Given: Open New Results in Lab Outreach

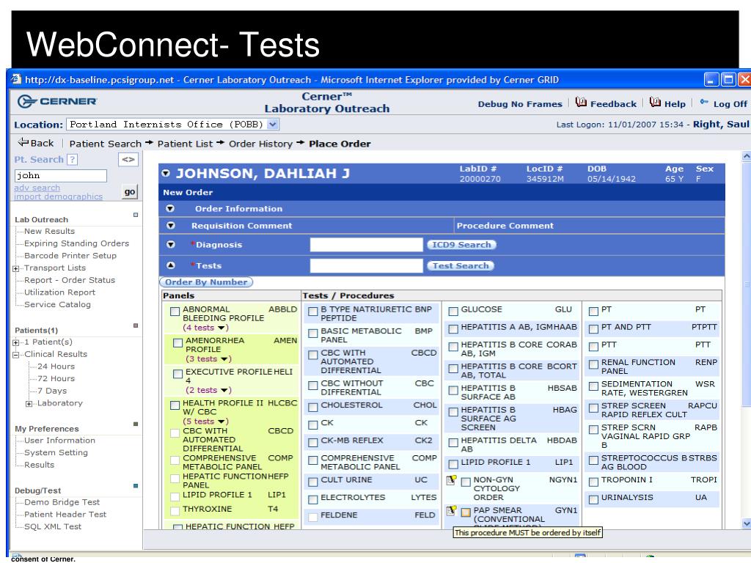Looking at the screenshot, I should click(49, 231).
